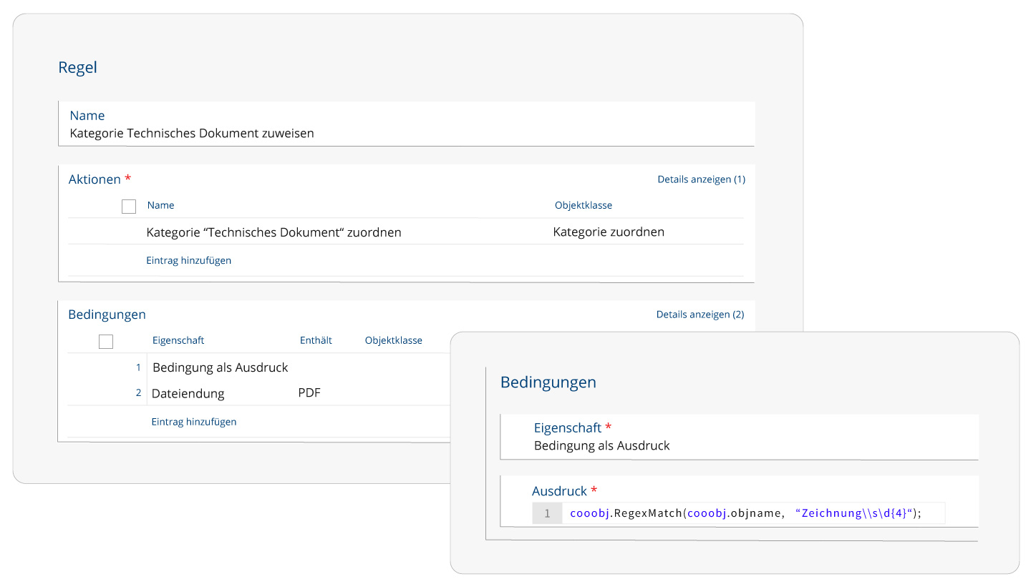This screenshot has height=579, width=1031.
Task: Sort the Aktionen table by the Name column header
Action: [160, 205]
